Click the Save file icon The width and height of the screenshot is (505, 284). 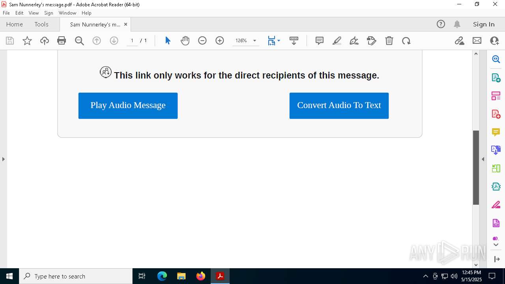coord(10,41)
